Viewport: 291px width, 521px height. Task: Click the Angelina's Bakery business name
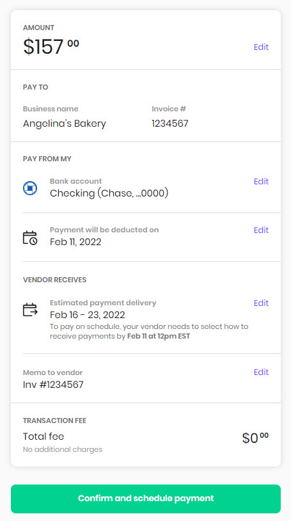coord(65,124)
